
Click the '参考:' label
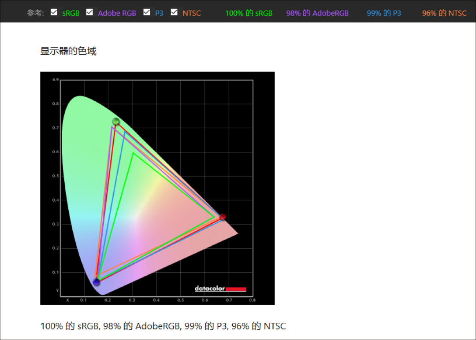pos(35,13)
